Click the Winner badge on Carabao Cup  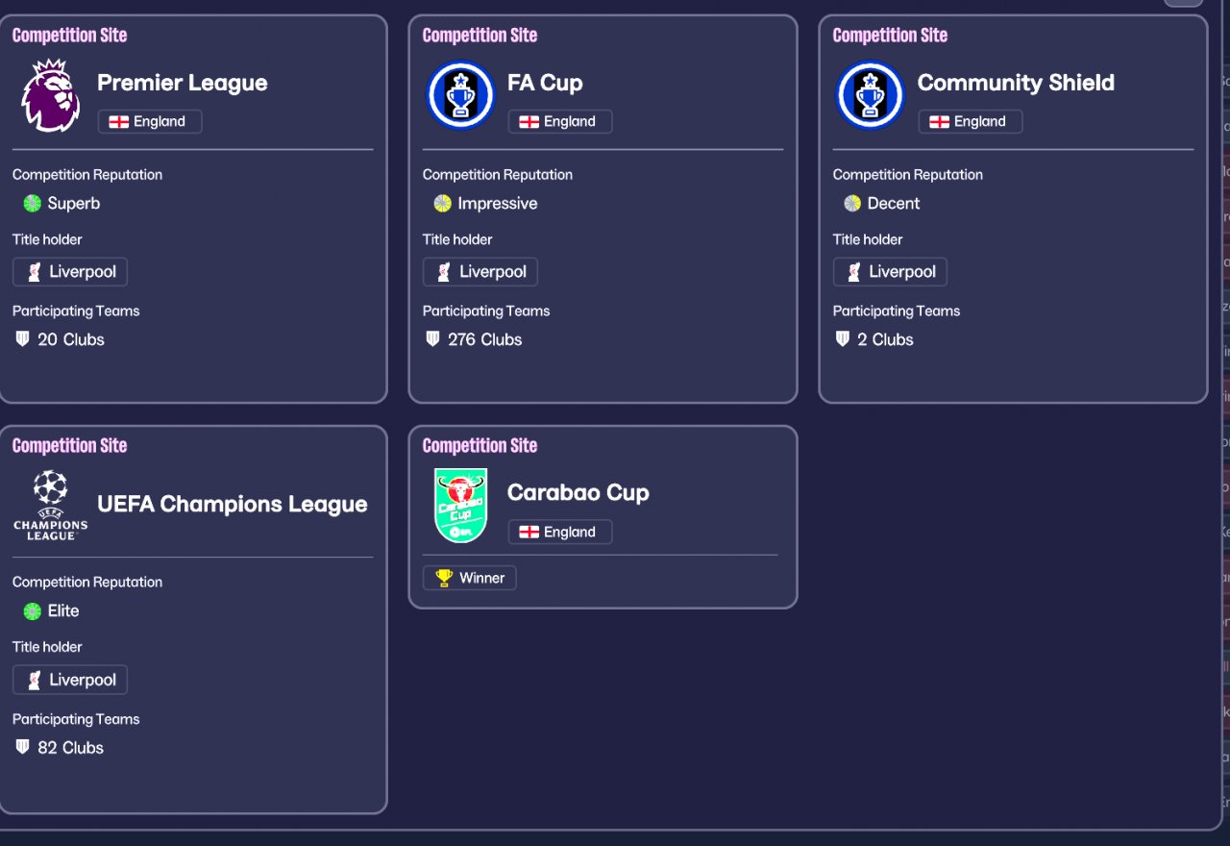(x=470, y=578)
